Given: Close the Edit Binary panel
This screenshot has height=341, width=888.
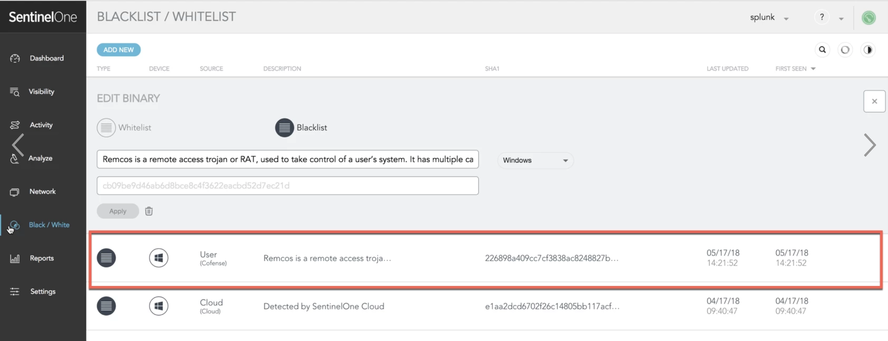Looking at the screenshot, I should 874,101.
